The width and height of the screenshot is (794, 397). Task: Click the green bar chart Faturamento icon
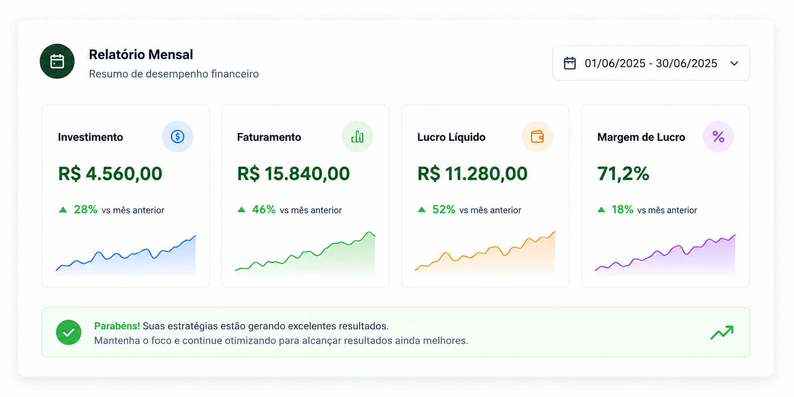pos(357,137)
